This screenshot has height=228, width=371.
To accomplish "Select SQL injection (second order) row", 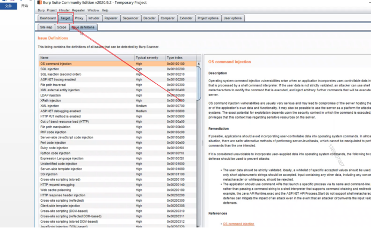I will (118, 74).
